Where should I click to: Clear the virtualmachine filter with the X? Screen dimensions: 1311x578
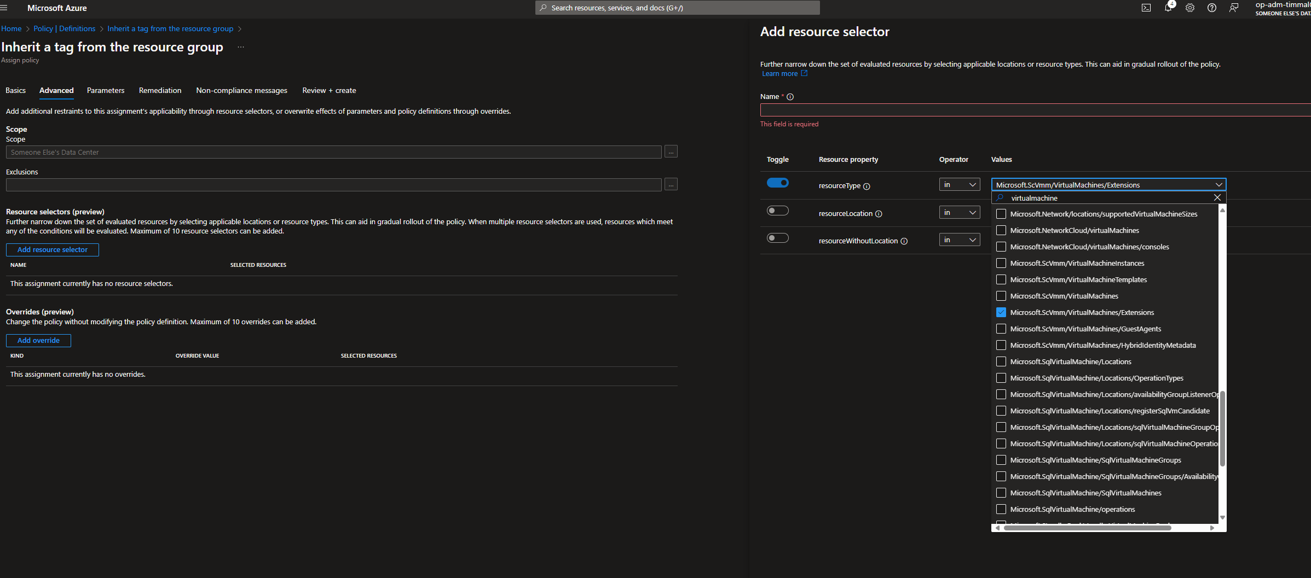tap(1217, 197)
